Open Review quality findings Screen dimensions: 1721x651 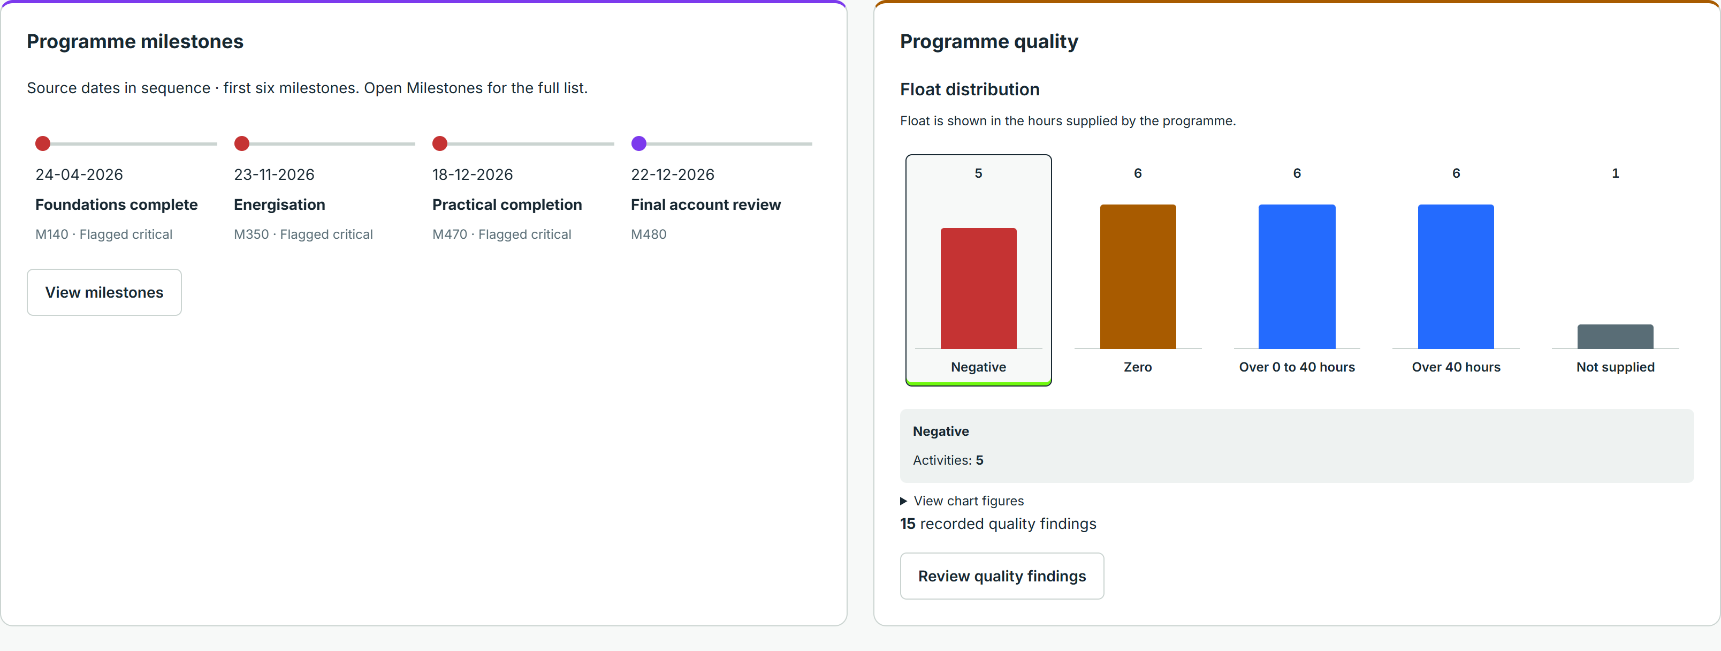click(x=1001, y=576)
